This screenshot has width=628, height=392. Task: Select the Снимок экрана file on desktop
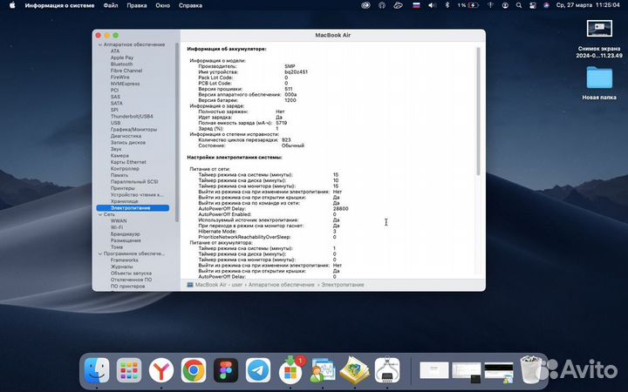pyautogui.click(x=599, y=39)
